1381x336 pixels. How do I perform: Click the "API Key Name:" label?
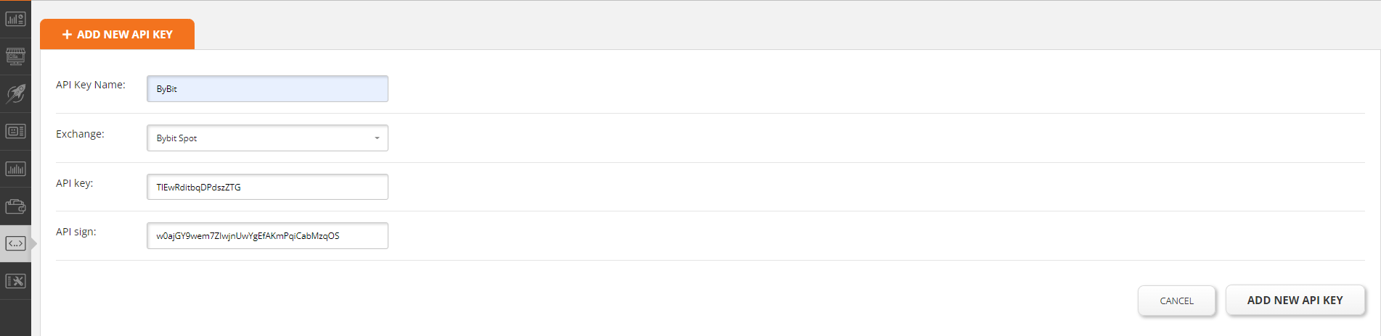pos(91,85)
